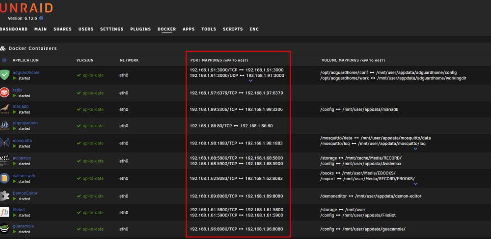The height and width of the screenshot is (239, 491).
Task: Click the green play icon under guacamole
Action: tap(14, 232)
